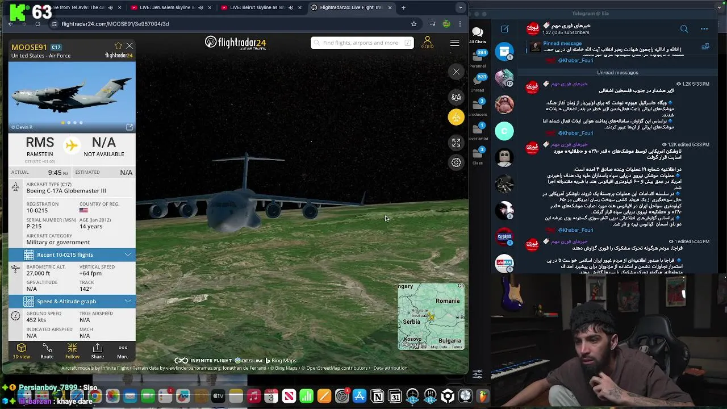Viewport: 727px width, 409px height.
Task: Close the MOOSE91 flight panel
Action: [129, 46]
